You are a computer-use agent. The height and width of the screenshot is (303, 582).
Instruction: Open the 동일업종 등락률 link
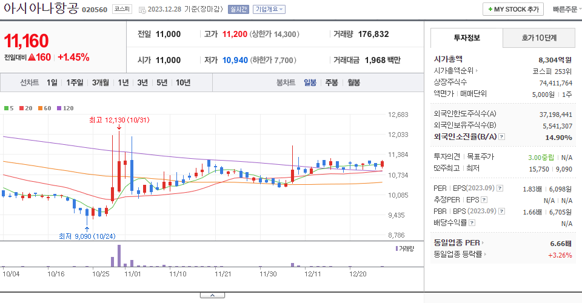click(x=458, y=255)
